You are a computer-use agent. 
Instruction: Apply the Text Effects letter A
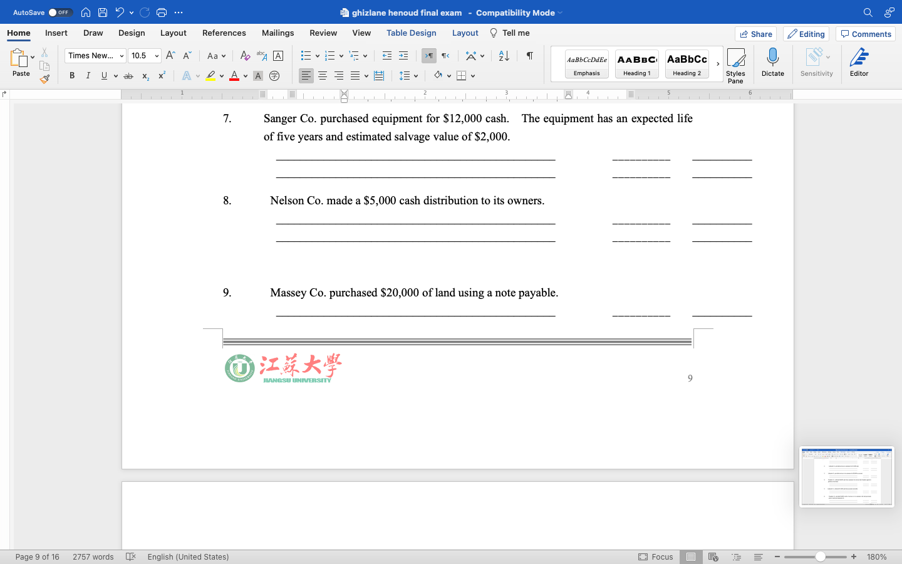(187, 76)
